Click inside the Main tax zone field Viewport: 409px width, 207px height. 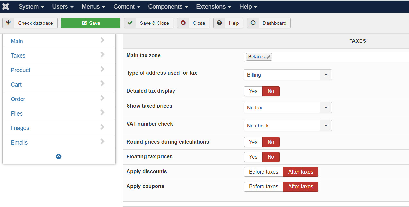337,57
